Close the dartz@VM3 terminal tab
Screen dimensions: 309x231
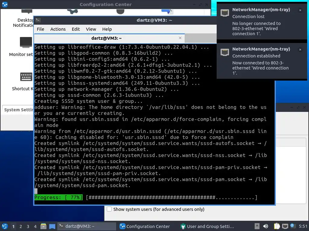pyautogui.click(x=180, y=38)
